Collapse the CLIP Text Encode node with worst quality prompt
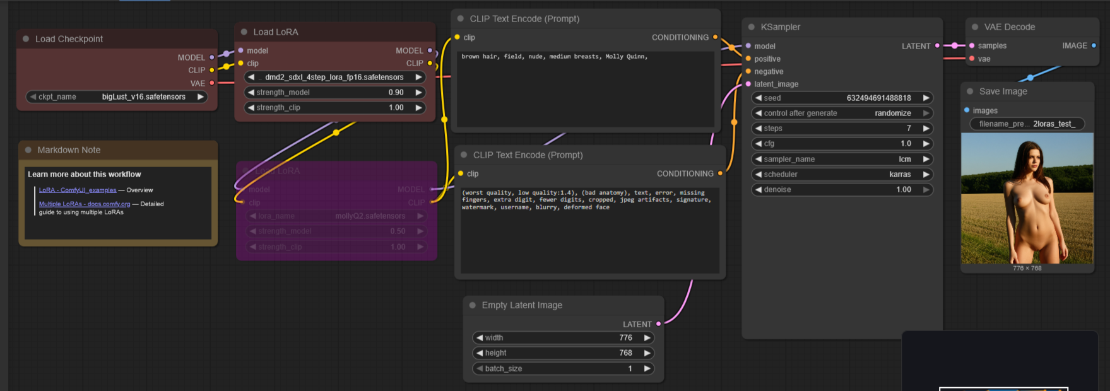1110x391 pixels. [x=464, y=155]
